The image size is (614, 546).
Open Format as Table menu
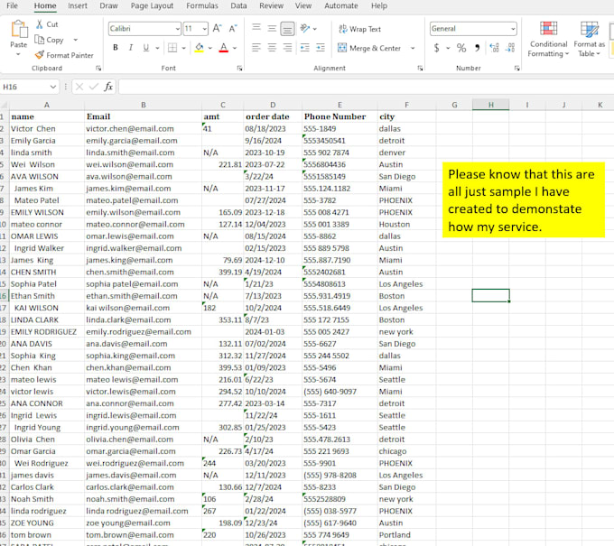(590, 39)
